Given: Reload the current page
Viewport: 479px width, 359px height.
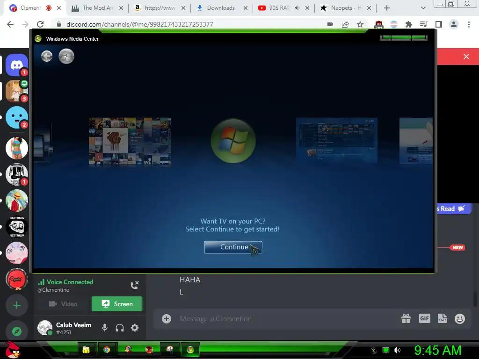Looking at the screenshot, I should coord(40,24).
